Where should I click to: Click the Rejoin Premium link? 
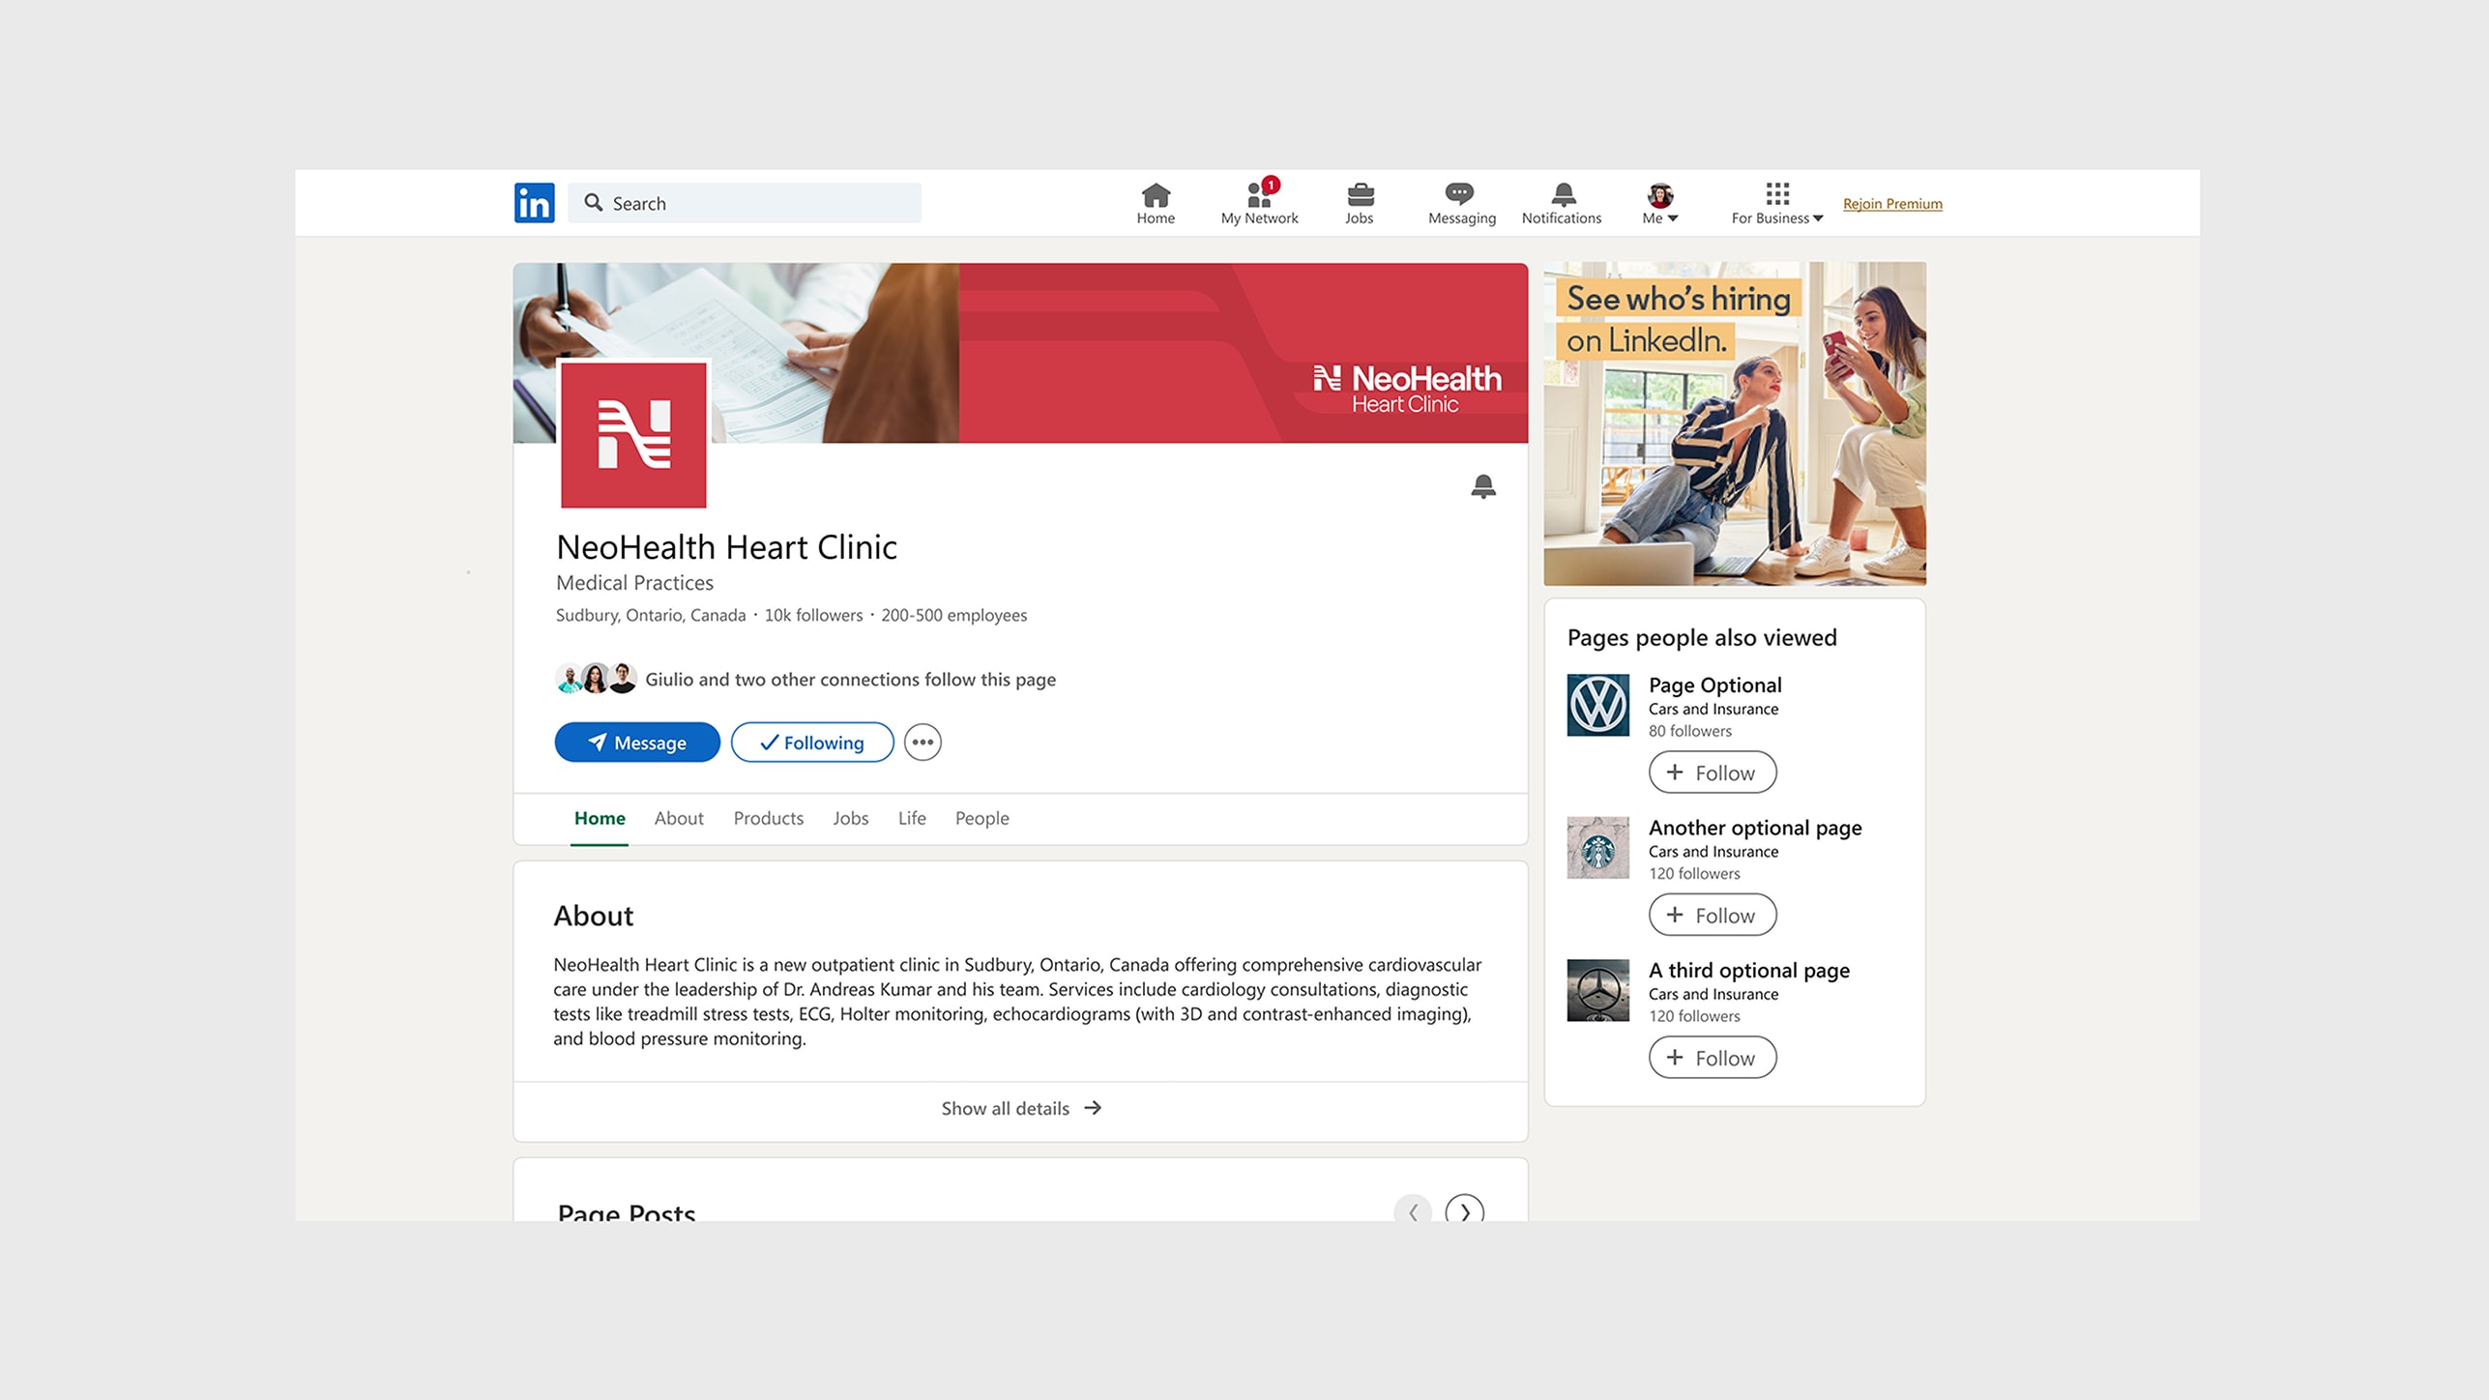click(1891, 204)
